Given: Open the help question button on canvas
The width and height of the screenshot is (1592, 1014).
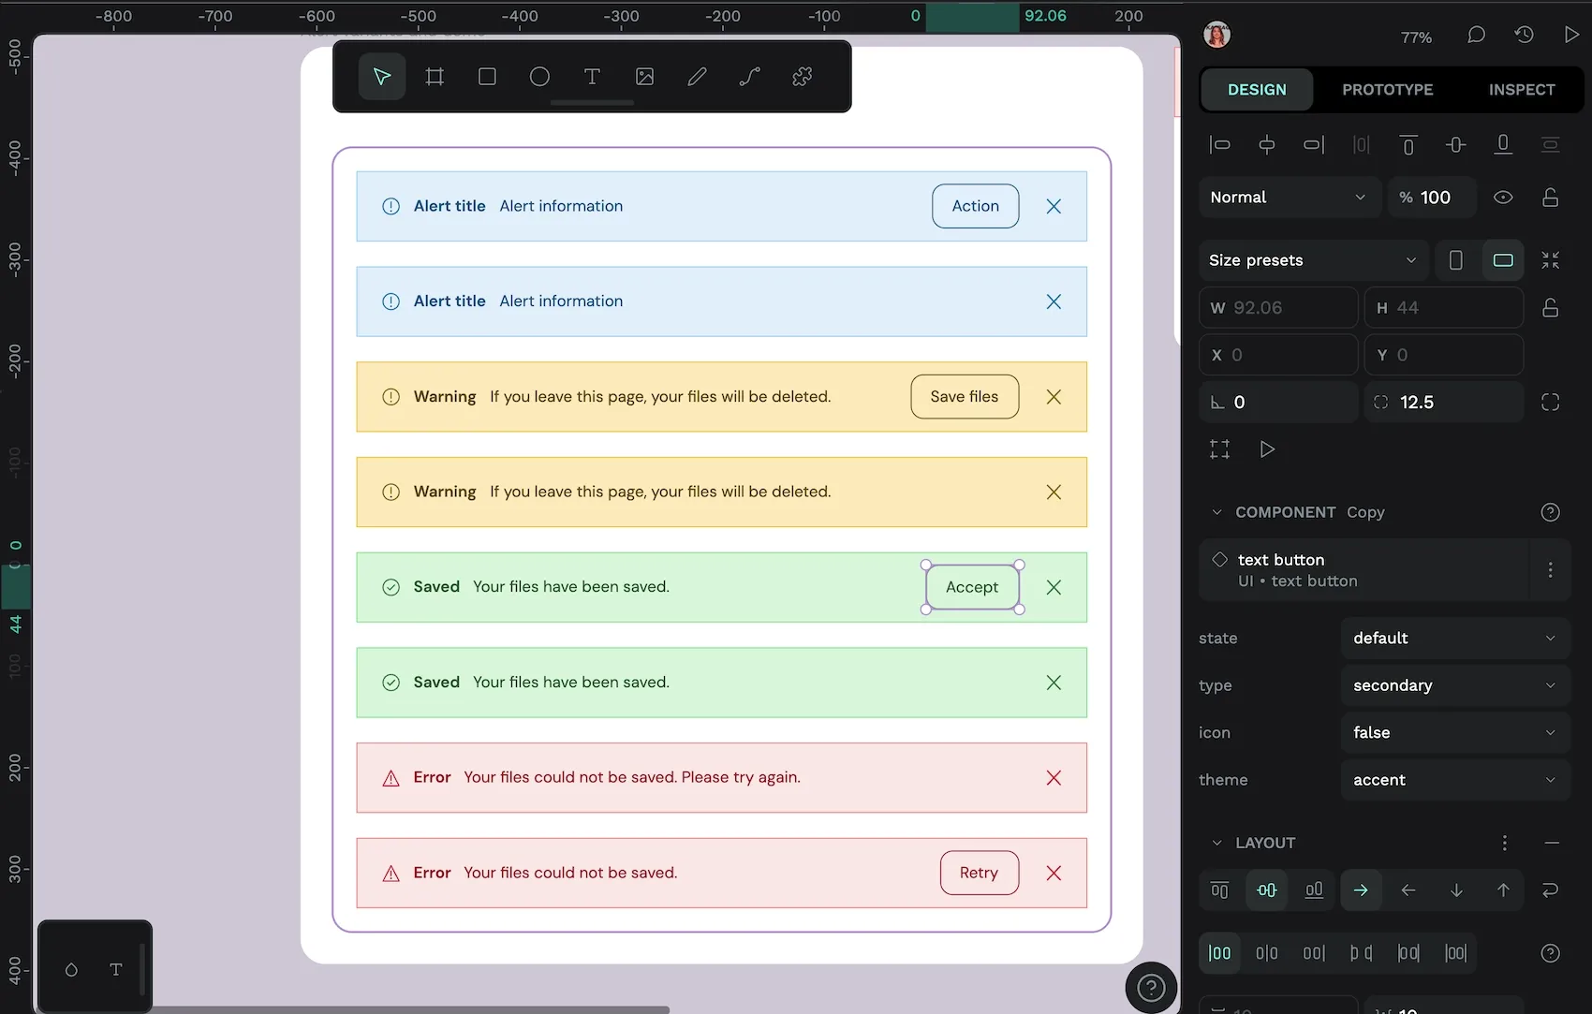Looking at the screenshot, I should point(1151,988).
